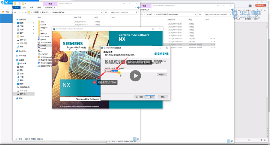Viewport: 270px width, 145px height.
Task: Open 音乐 in quick access
Action: click(22, 47)
